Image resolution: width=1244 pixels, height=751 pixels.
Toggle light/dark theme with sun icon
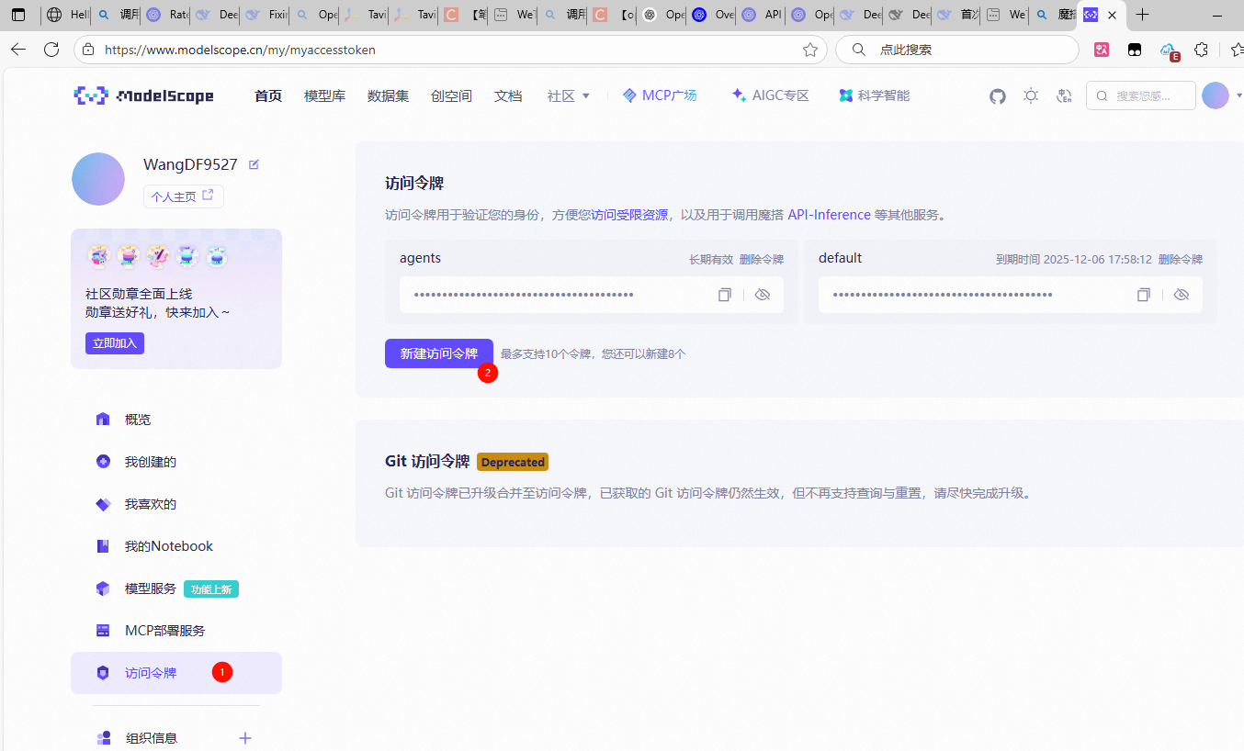[1031, 95]
